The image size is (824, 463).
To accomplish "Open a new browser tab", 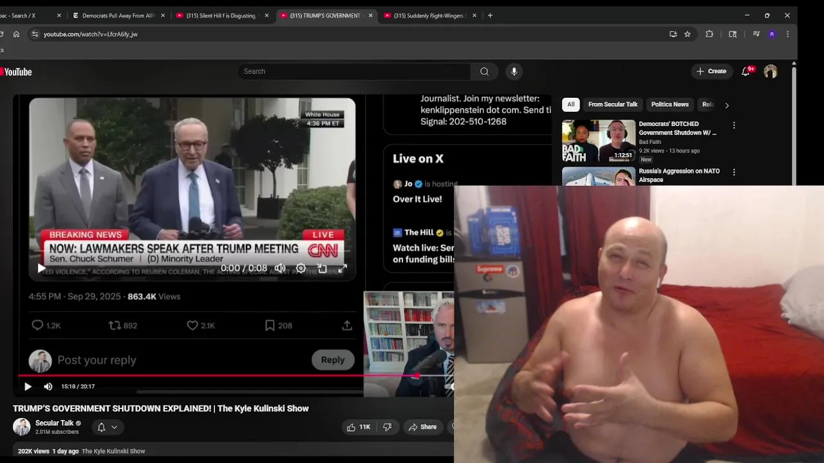I will (x=490, y=15).
